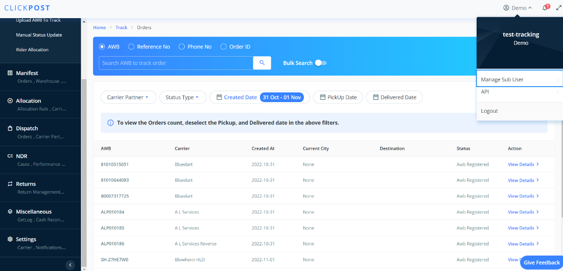Go to Home breadcrumb
Image resolution: width=563 pixels, height=271 pixels.
[100, 27]
